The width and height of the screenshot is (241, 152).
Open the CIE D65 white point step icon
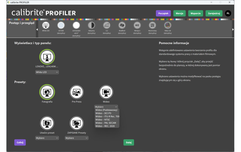coord(61,25)
